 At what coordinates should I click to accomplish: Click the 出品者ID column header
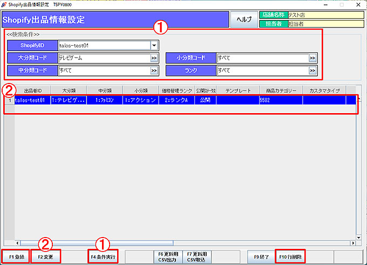(x=32, y=90)
